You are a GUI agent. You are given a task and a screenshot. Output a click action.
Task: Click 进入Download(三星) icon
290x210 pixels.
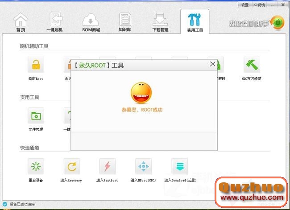tap(180, 166)
